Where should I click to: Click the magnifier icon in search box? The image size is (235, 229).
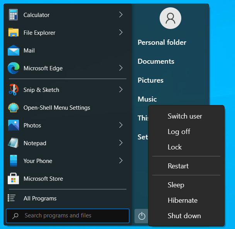[15, 216]
